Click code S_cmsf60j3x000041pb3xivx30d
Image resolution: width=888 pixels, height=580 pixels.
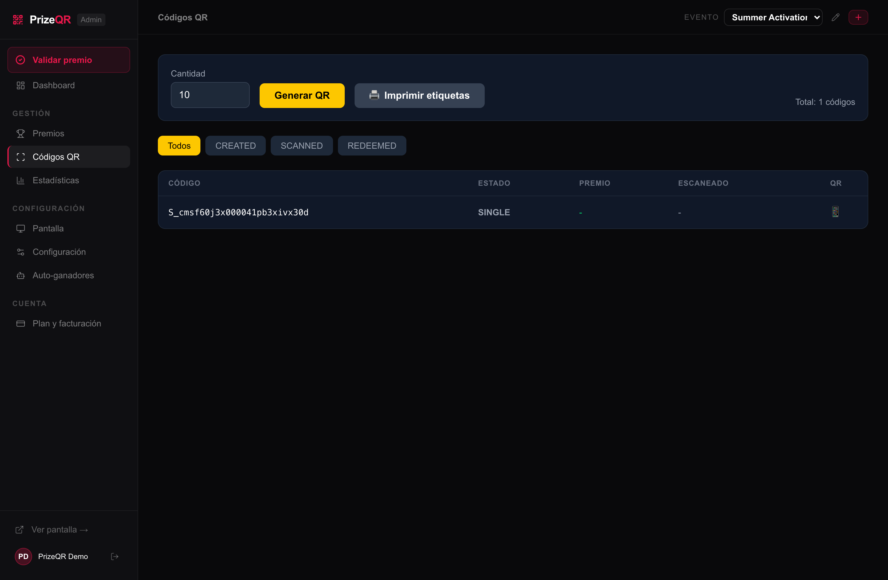click(x=238, y=212)
